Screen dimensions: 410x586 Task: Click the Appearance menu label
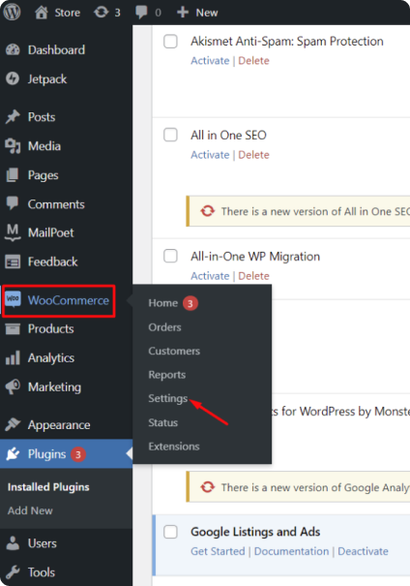[59, 424]
